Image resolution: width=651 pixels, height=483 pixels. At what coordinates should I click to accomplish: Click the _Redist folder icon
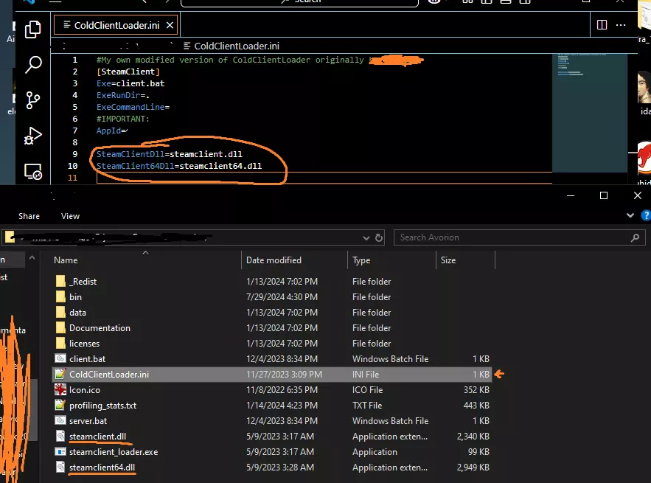point(60,281)
